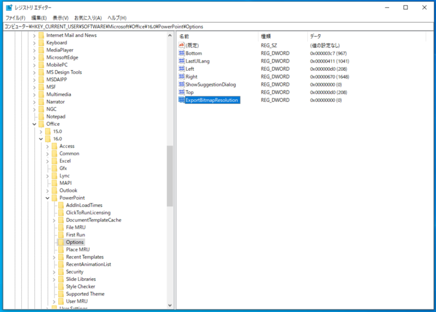
Task: Select the Supported Theme key
Action: pos(85,294)
